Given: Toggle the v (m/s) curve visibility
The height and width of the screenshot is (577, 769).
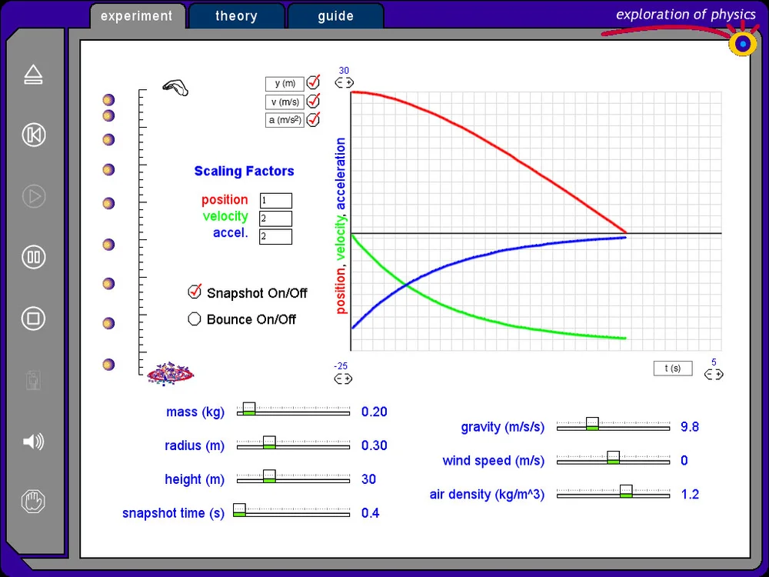Looking at the screenshot, I should coord(312,100).
